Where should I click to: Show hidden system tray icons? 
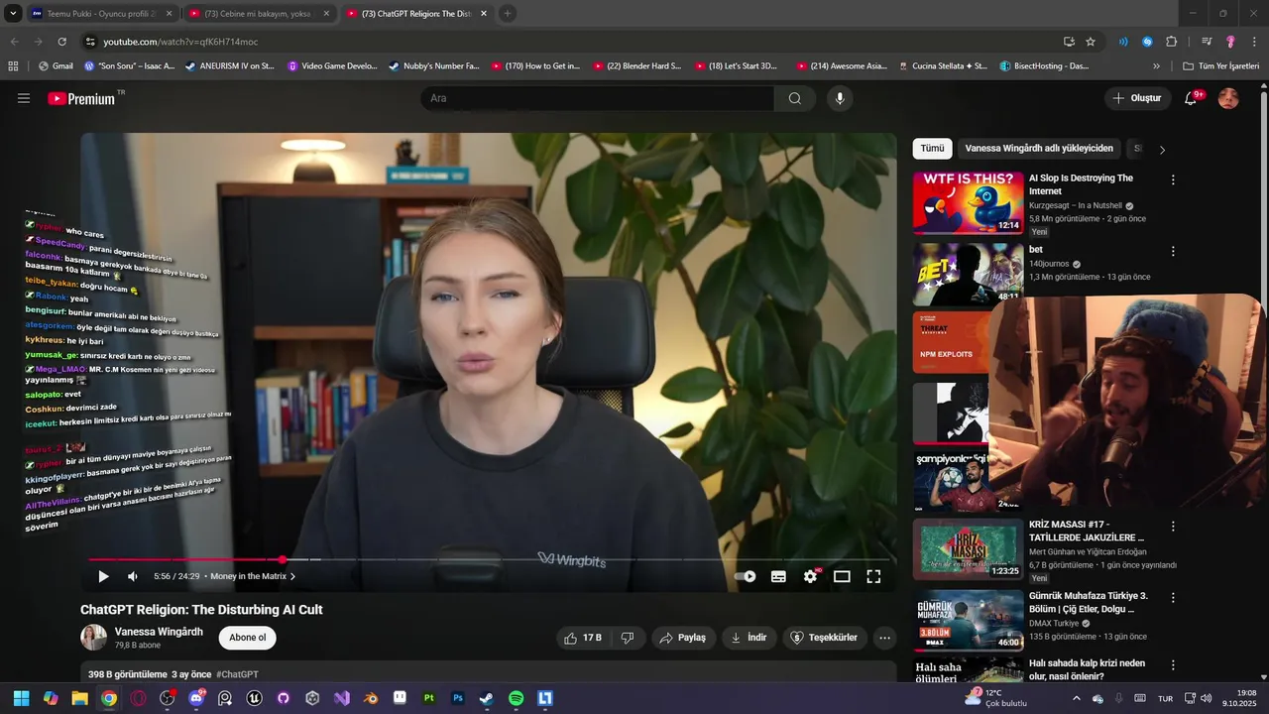point(1077,698)
